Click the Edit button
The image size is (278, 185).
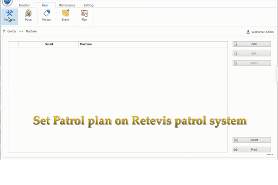click(252, 54)
